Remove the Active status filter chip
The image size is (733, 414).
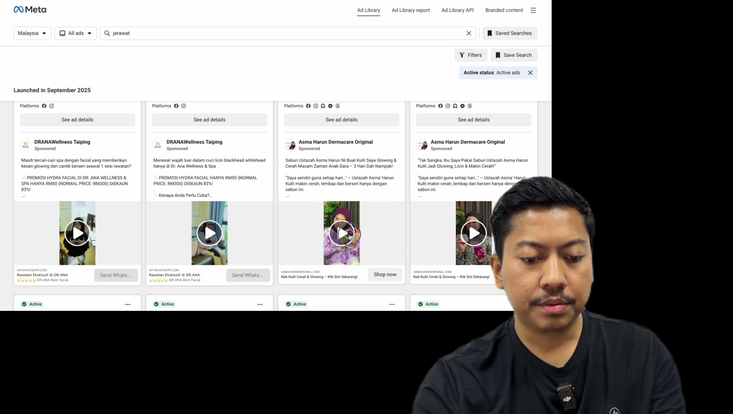pyautogui.click(x=530, y=72)
